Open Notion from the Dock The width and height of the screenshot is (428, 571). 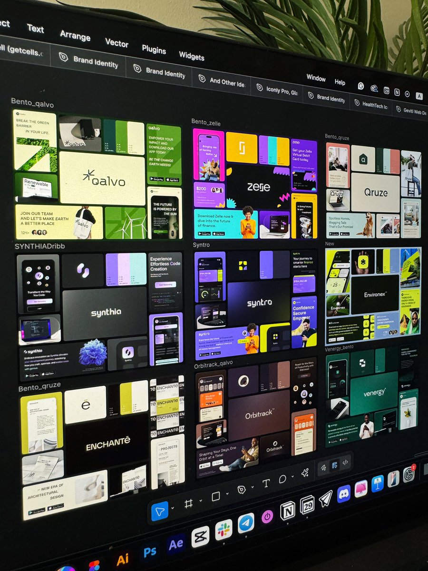click(288, 510)
